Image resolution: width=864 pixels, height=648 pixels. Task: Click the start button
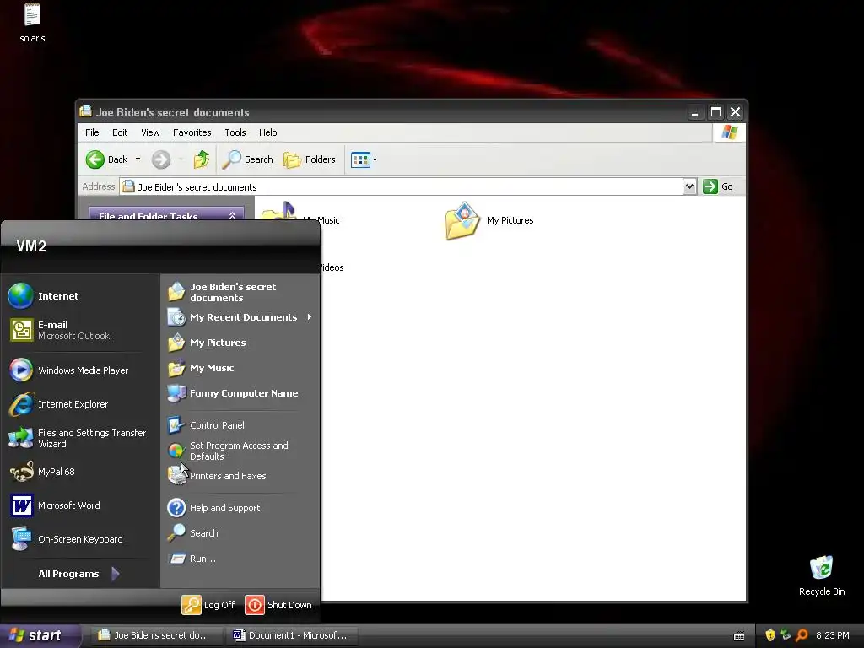point(39,636)
